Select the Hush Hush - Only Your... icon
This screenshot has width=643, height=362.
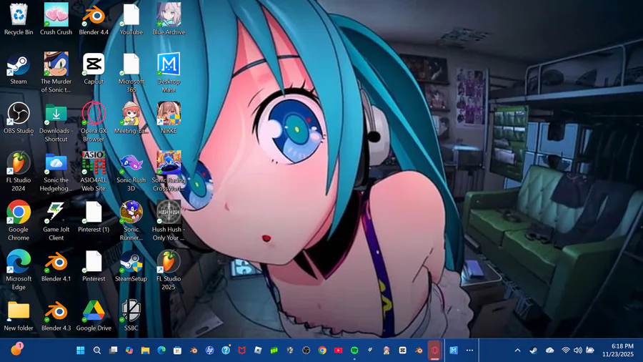coord(169,221)
